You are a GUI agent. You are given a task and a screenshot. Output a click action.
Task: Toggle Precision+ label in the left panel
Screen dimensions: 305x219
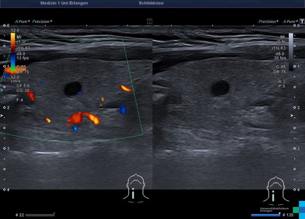[42, 22]
